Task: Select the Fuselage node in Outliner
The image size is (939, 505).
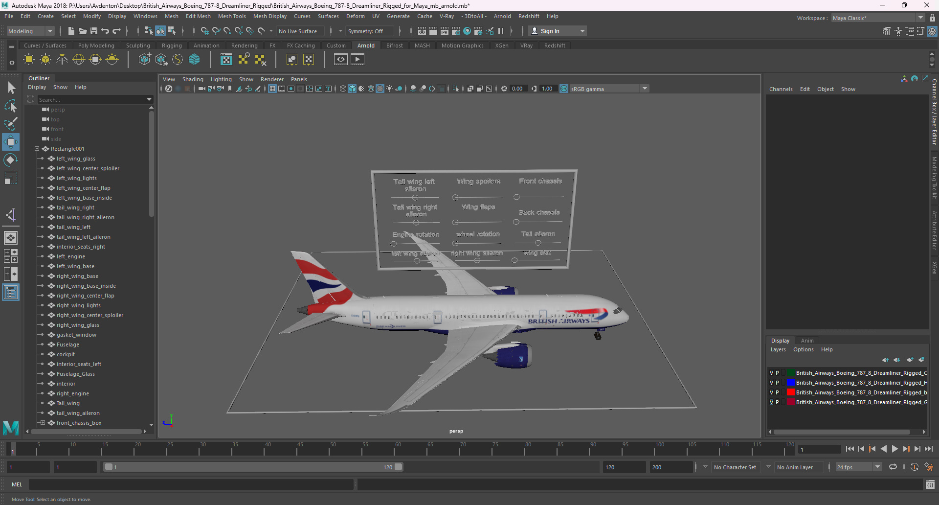Action: tap(68, 344)
